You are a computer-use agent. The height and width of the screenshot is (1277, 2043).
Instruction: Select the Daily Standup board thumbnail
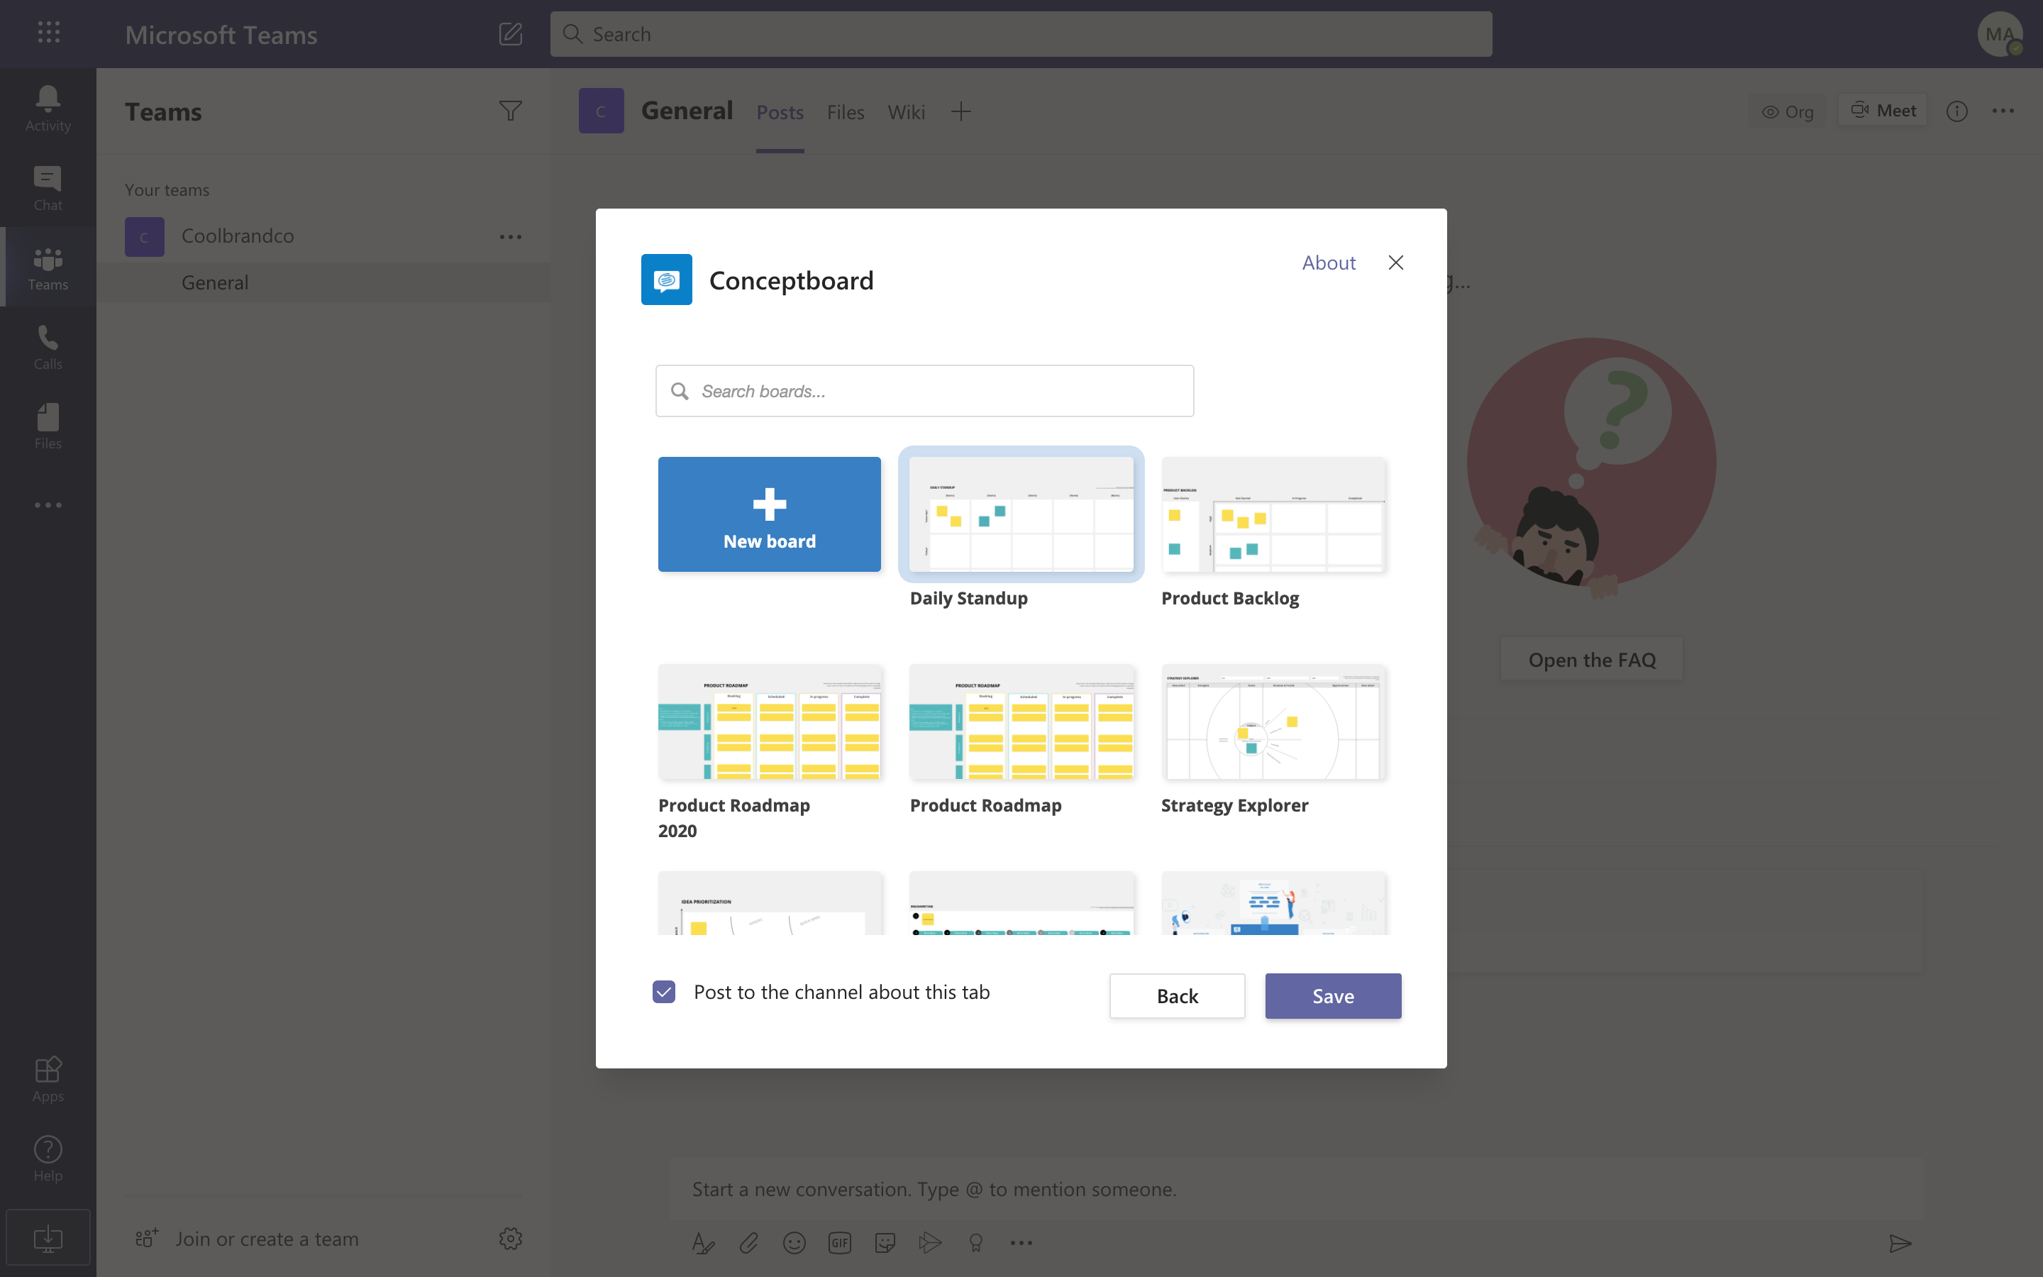pos(1021,514)
